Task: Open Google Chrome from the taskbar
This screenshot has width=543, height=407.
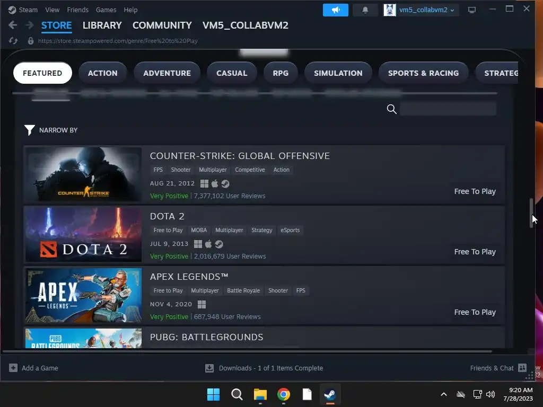Action: 284,394
